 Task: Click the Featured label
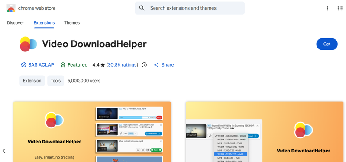78,65
